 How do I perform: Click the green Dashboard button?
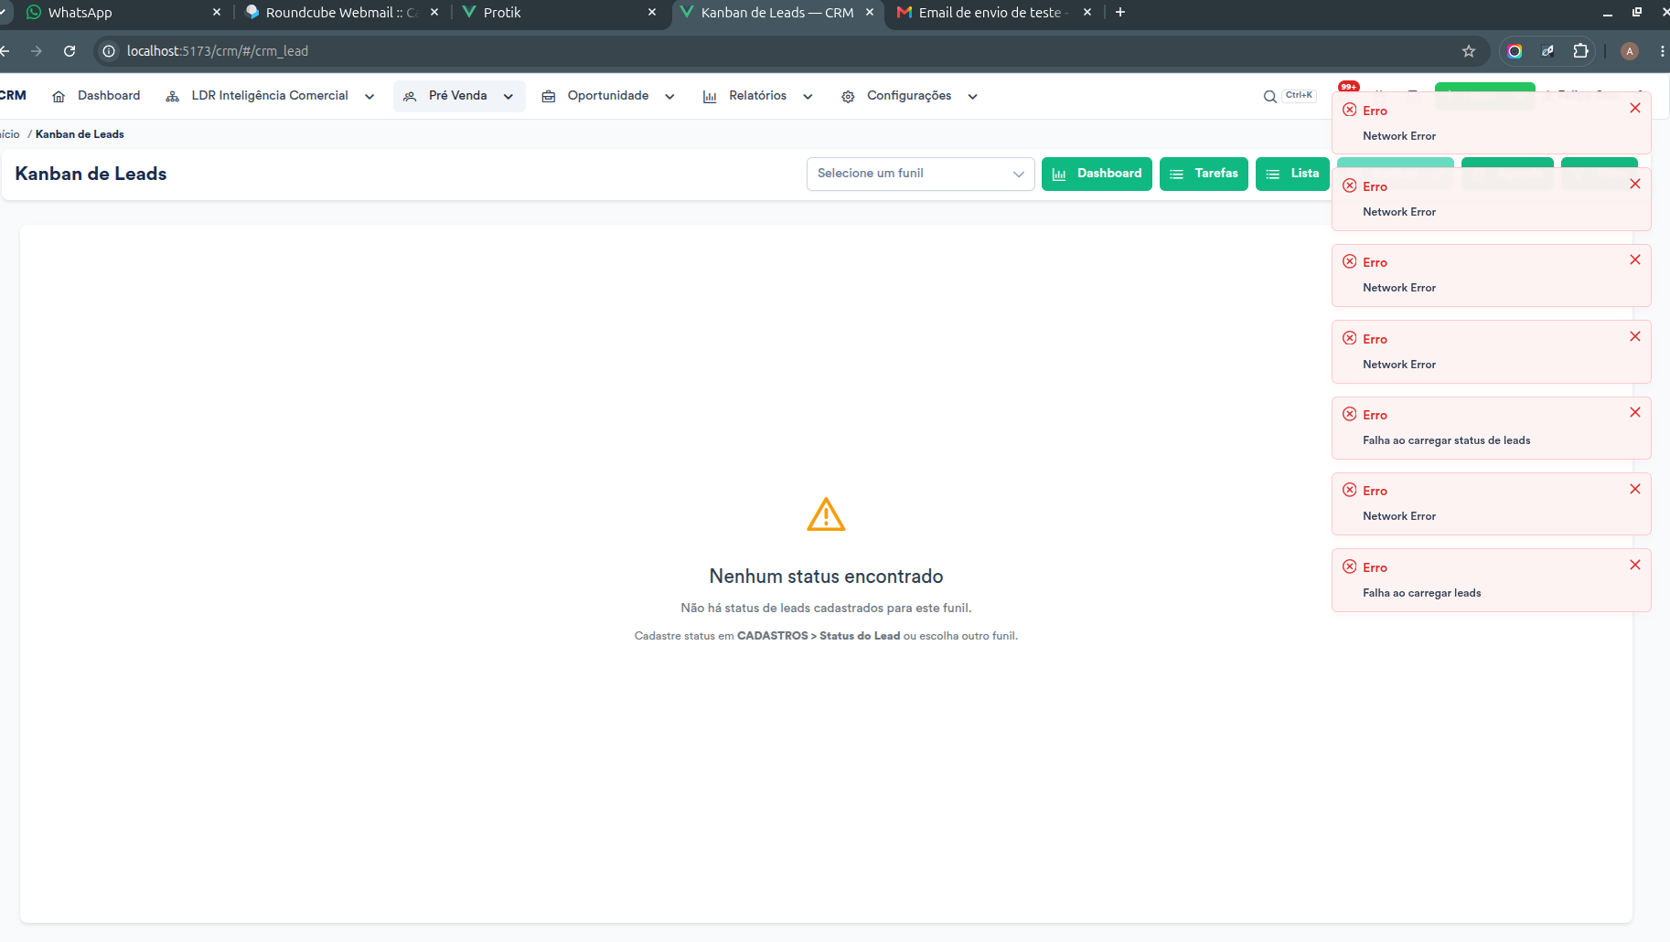coord(1097,174)
